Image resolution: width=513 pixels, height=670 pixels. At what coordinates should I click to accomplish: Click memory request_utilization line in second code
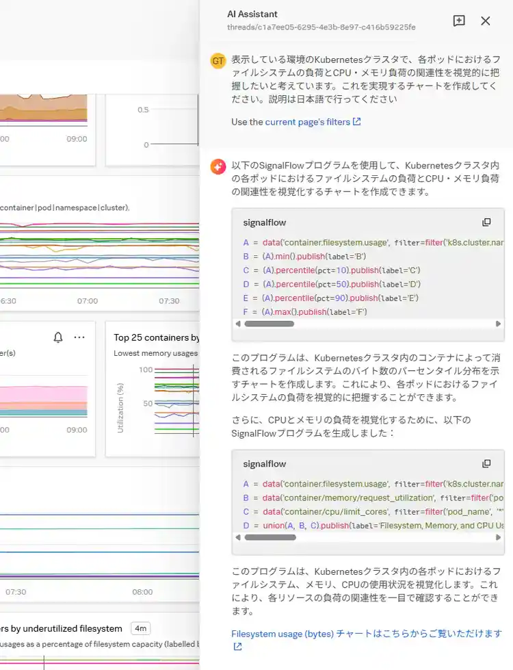(x=373, y=498)
